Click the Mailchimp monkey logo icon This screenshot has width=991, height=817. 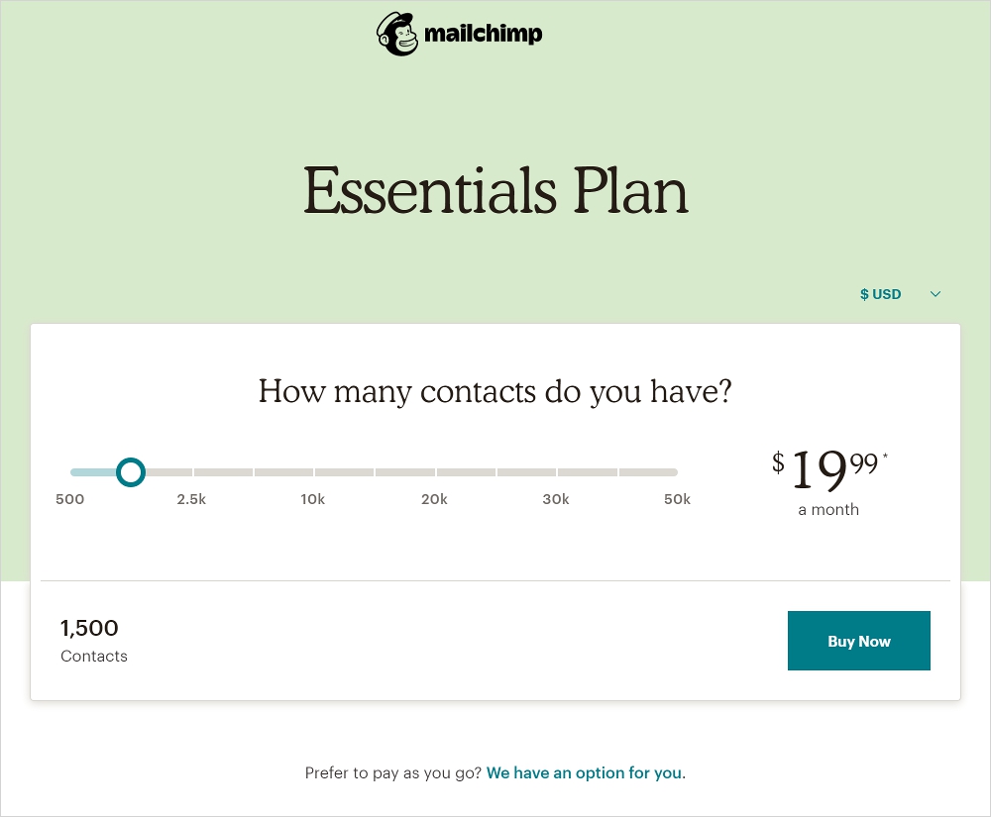[x=397, y=34]
